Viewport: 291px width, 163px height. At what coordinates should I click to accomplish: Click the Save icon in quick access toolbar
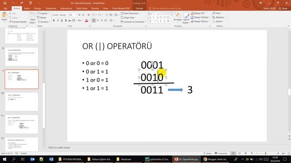[x=5, y=3]
